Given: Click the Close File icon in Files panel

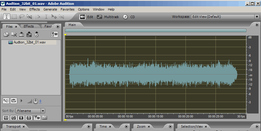Looking at the screenshot, I should [x=14, y=34].
